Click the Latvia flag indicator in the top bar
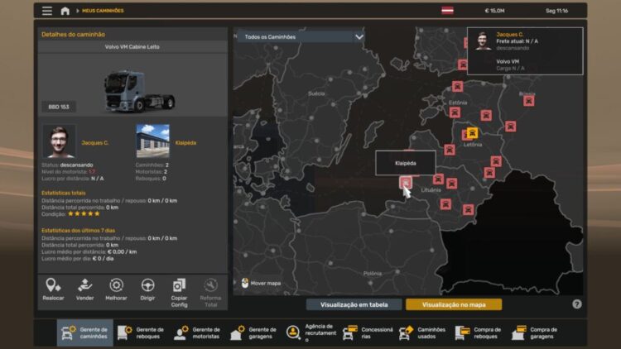Image resolution: width=621 pixels, height=349 pixels. (447, 11)
